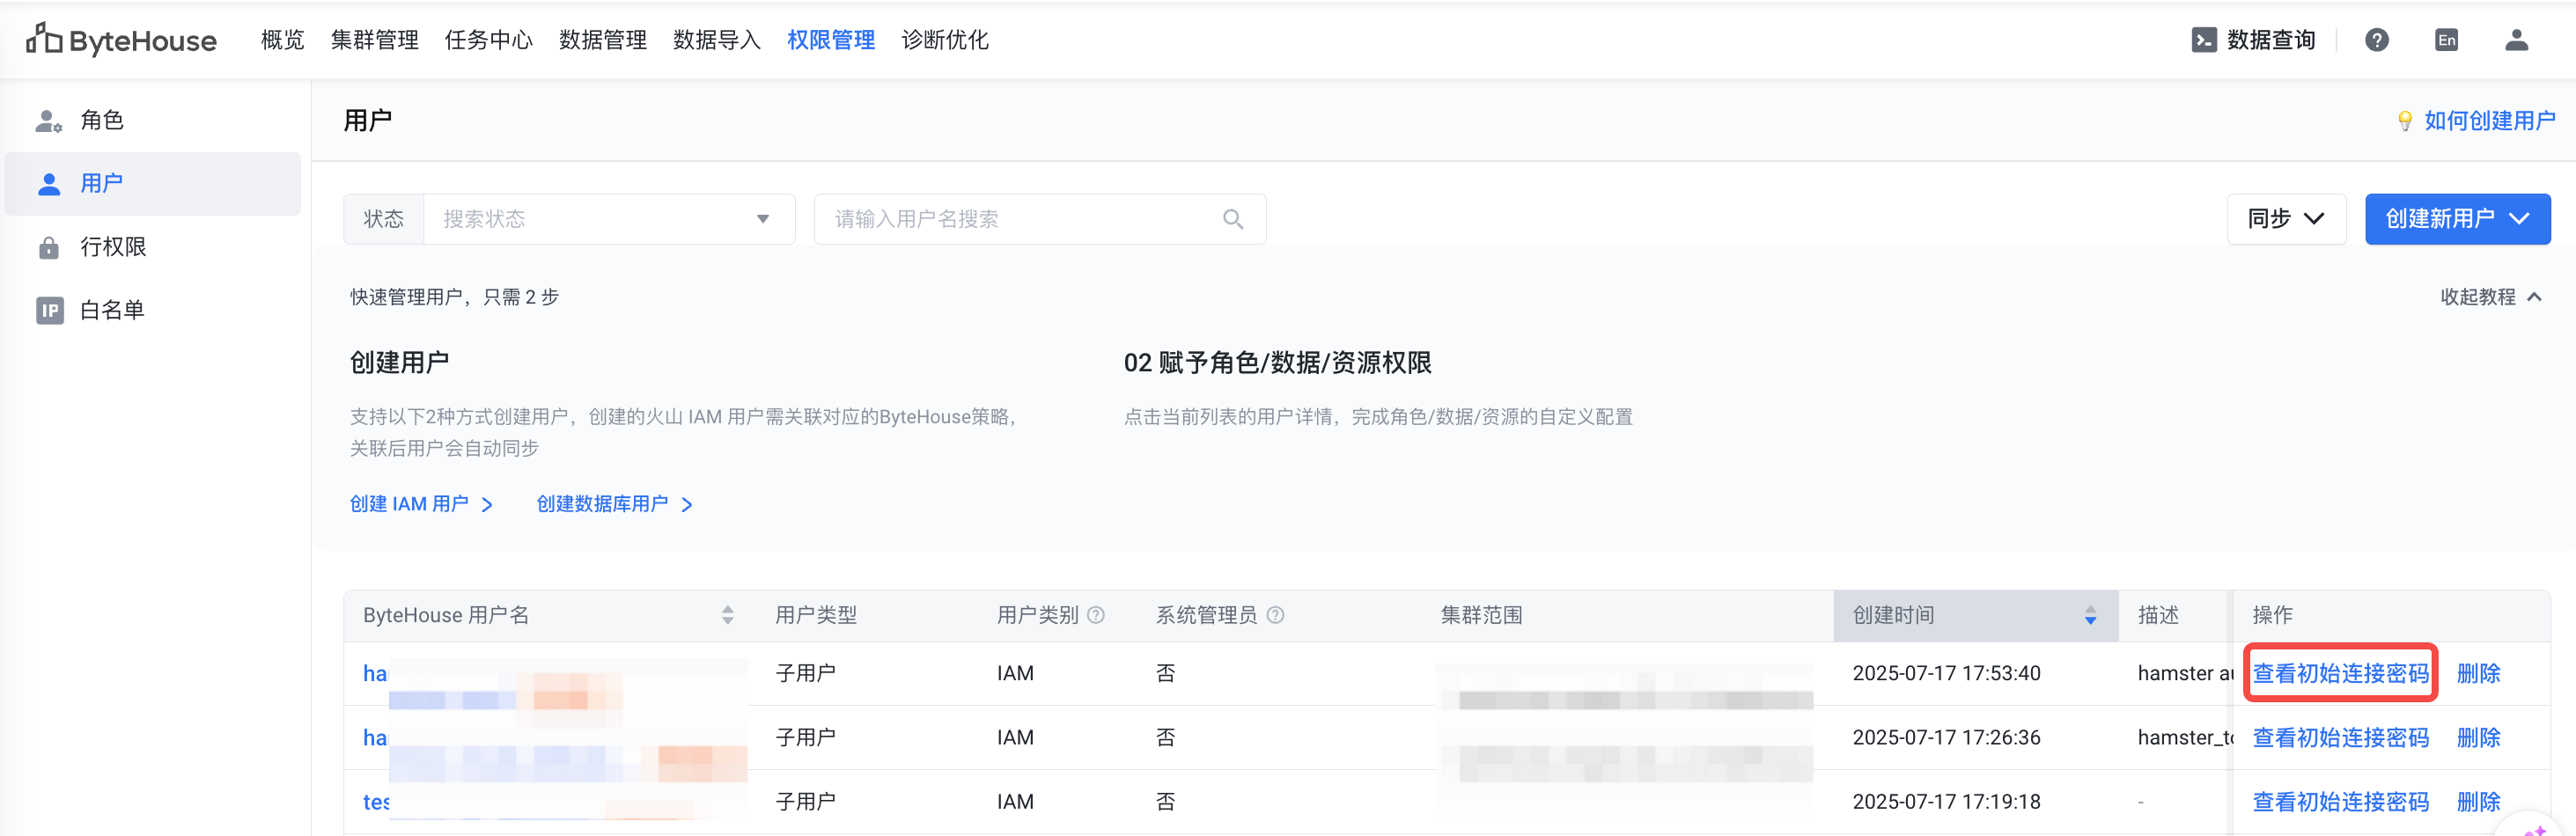Image resolution: width=2576 pixels, height=836 pixels.
Task: View initial password for 17:26:36 user
Action: tap(2340, 738)
